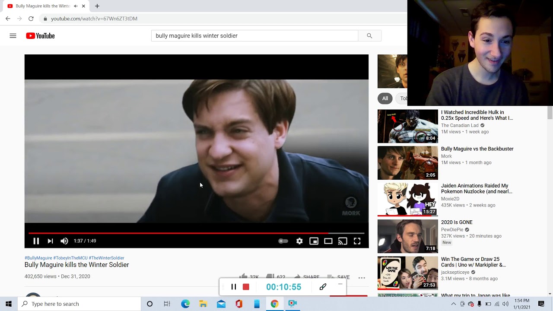553x311 pixels.
Task: Open Win The Game Uno video thumbnail
Action: (x=408, y=273)
